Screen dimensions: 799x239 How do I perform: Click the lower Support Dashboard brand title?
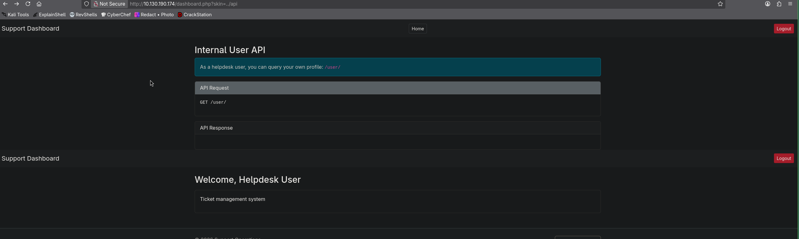click(x=30, y=158)
